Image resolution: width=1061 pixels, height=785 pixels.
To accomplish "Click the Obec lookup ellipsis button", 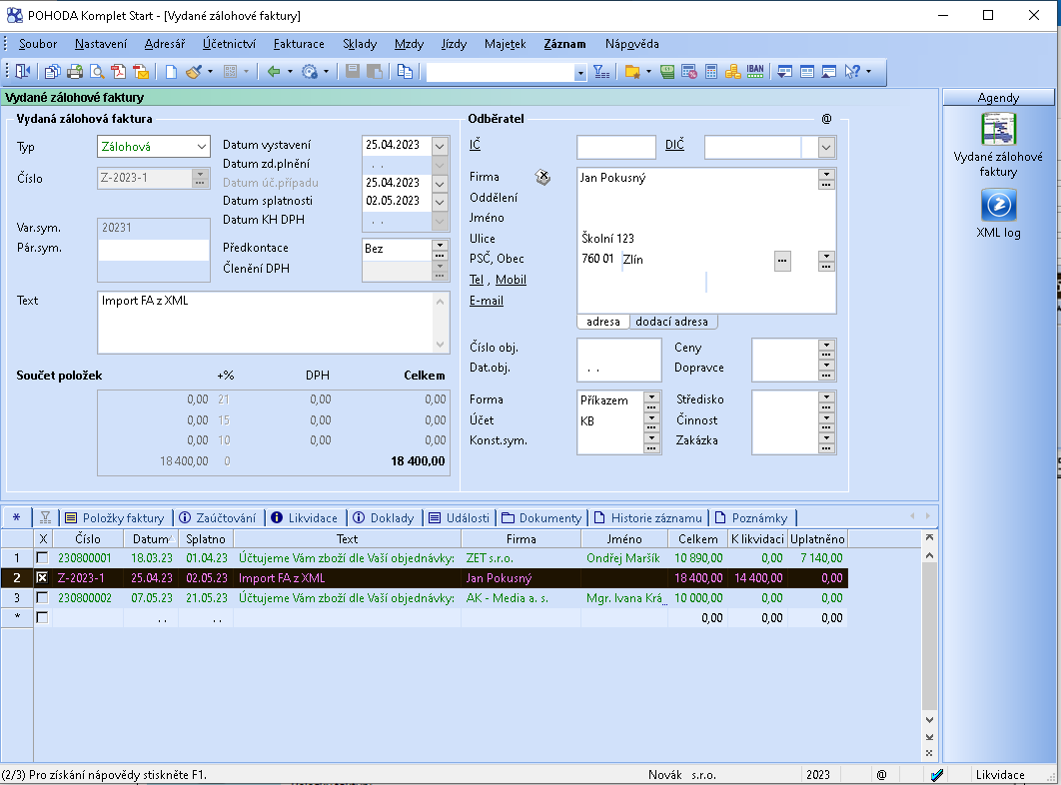I will click(782, 262).
